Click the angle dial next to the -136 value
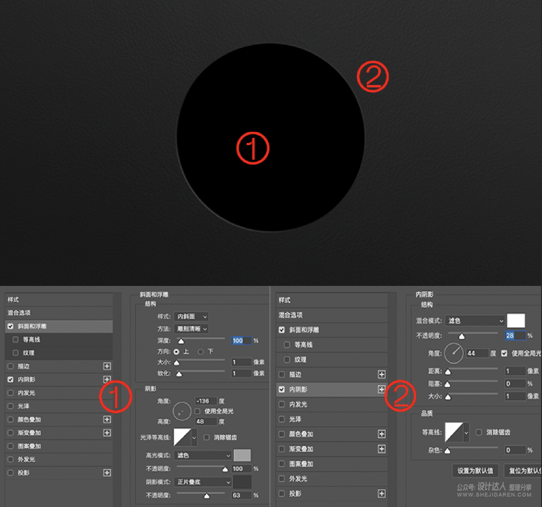This screenshot has height=507, width=542. (x=182, y=411)
